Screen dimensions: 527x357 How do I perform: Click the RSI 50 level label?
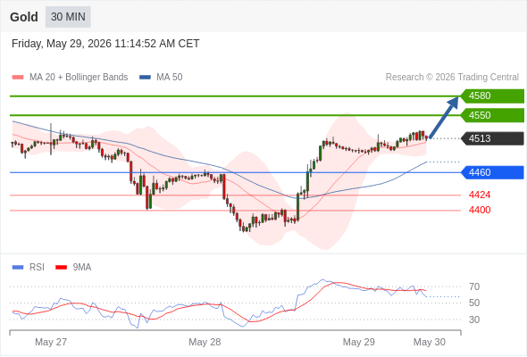474,303
